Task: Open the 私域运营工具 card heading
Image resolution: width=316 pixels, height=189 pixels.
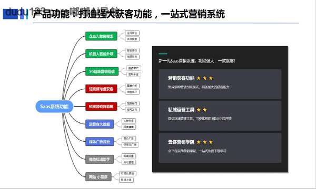Action: [x=181, y=110]
